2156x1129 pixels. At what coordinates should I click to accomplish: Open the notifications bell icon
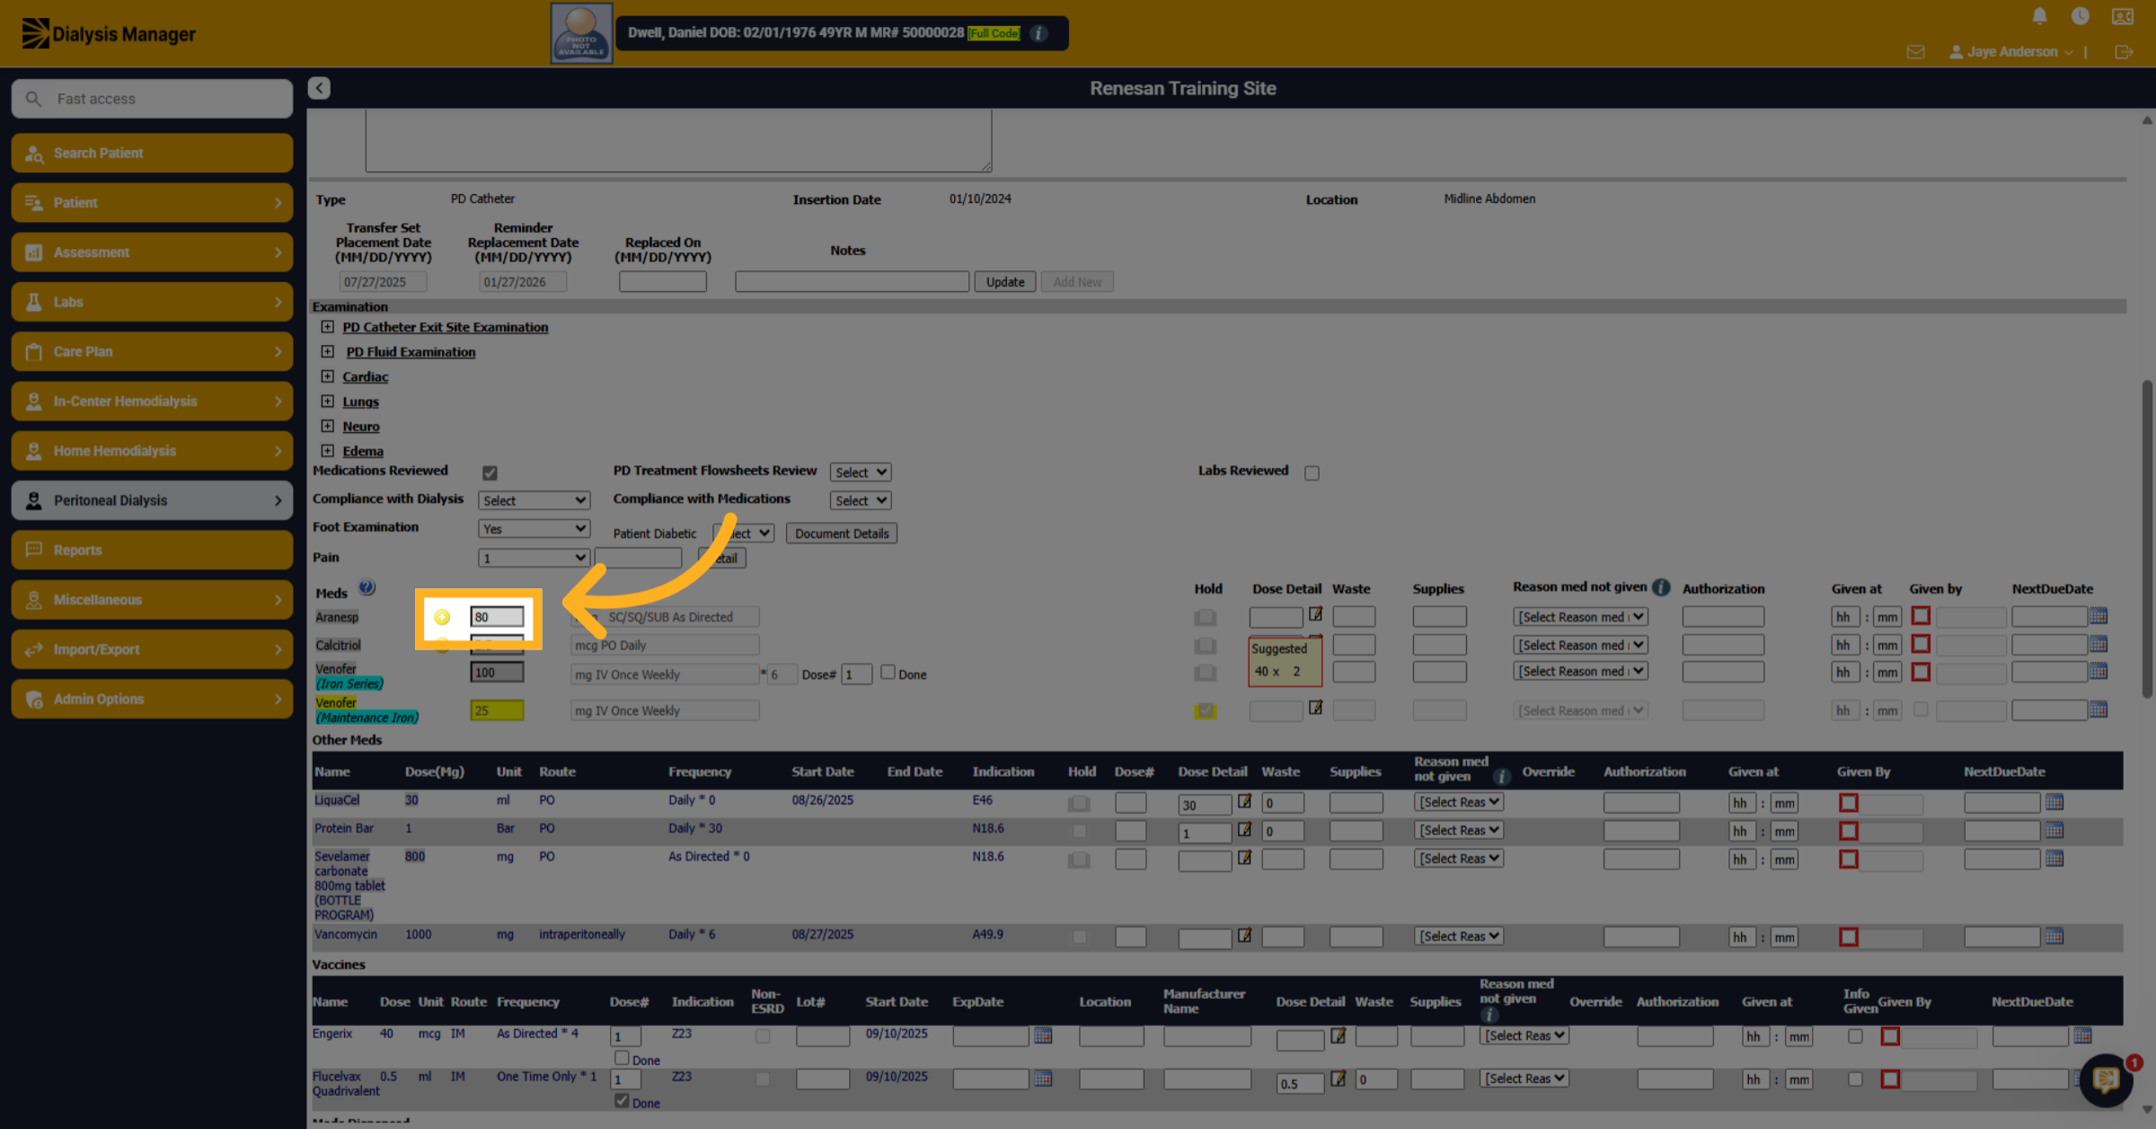(2039, 16)
